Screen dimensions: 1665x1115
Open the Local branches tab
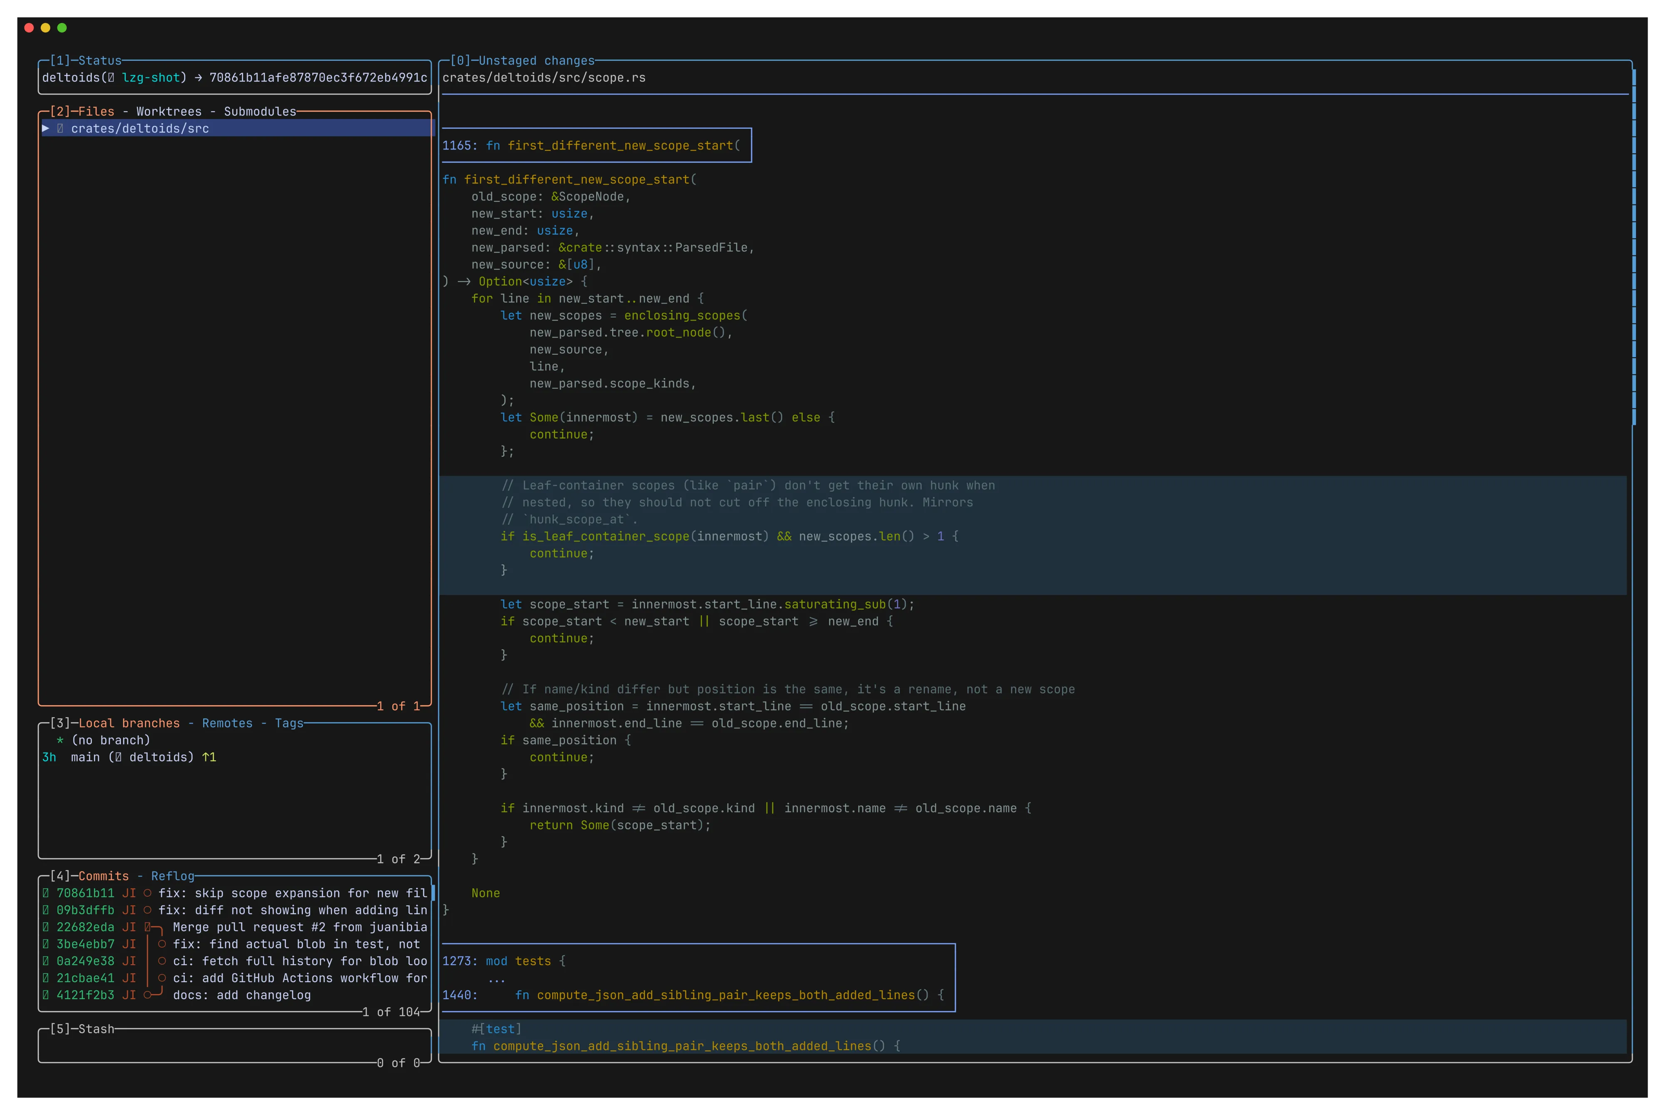[x=129, y=723]
